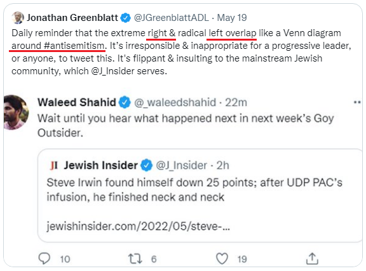Click the May 19 tweet date
366x271 pixels.
232,18
